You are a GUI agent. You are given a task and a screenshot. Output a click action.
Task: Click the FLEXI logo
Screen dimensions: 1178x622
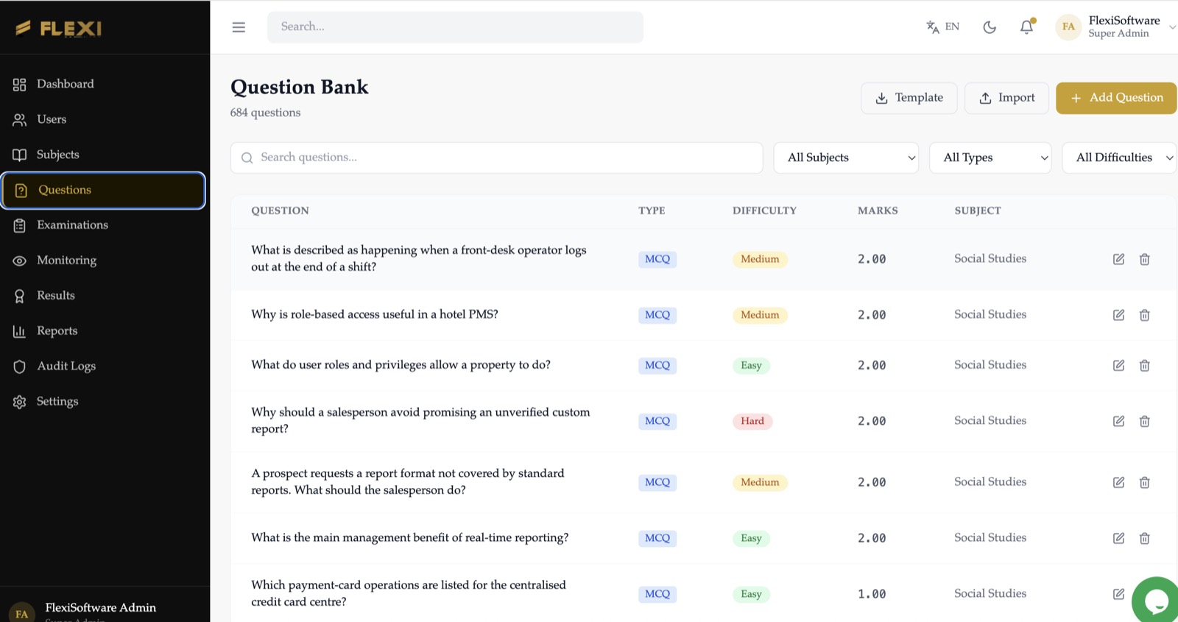click(x=59, y=28)
